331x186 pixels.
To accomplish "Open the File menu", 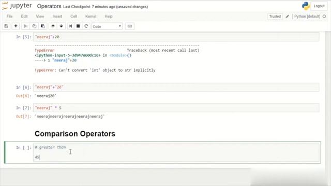I will pyautogui.click(x=9, y=16).
